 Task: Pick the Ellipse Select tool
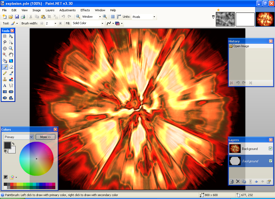click(x=5, y=49)
